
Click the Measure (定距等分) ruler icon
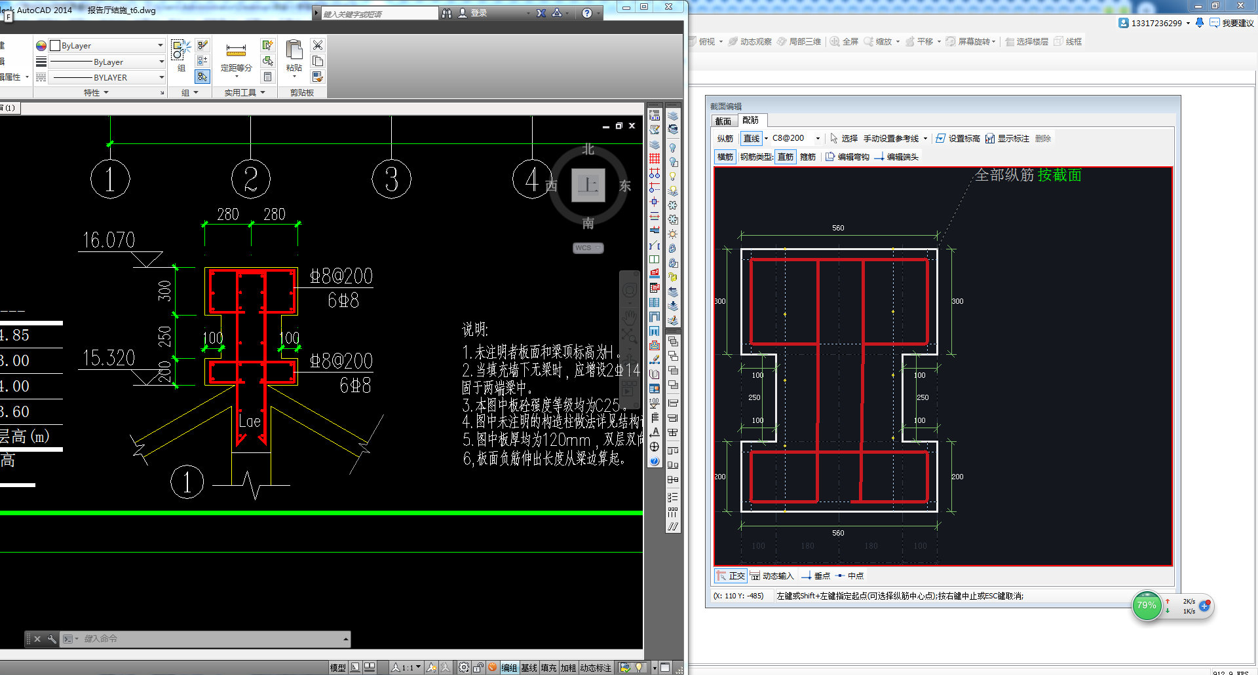pos(236,50)
